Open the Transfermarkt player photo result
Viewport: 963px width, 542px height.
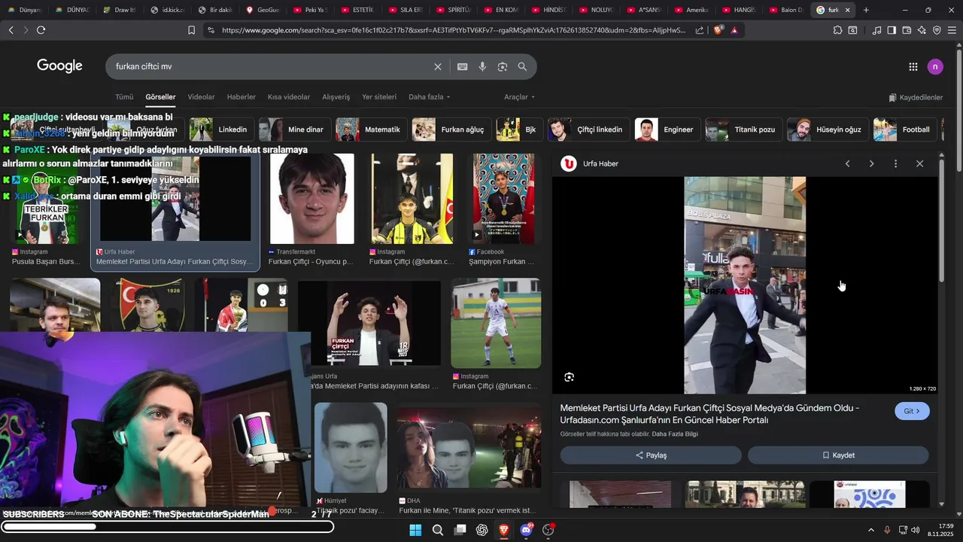[x=311, y=199]
